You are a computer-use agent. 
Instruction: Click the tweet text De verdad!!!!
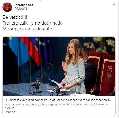[x=15, y=17]
